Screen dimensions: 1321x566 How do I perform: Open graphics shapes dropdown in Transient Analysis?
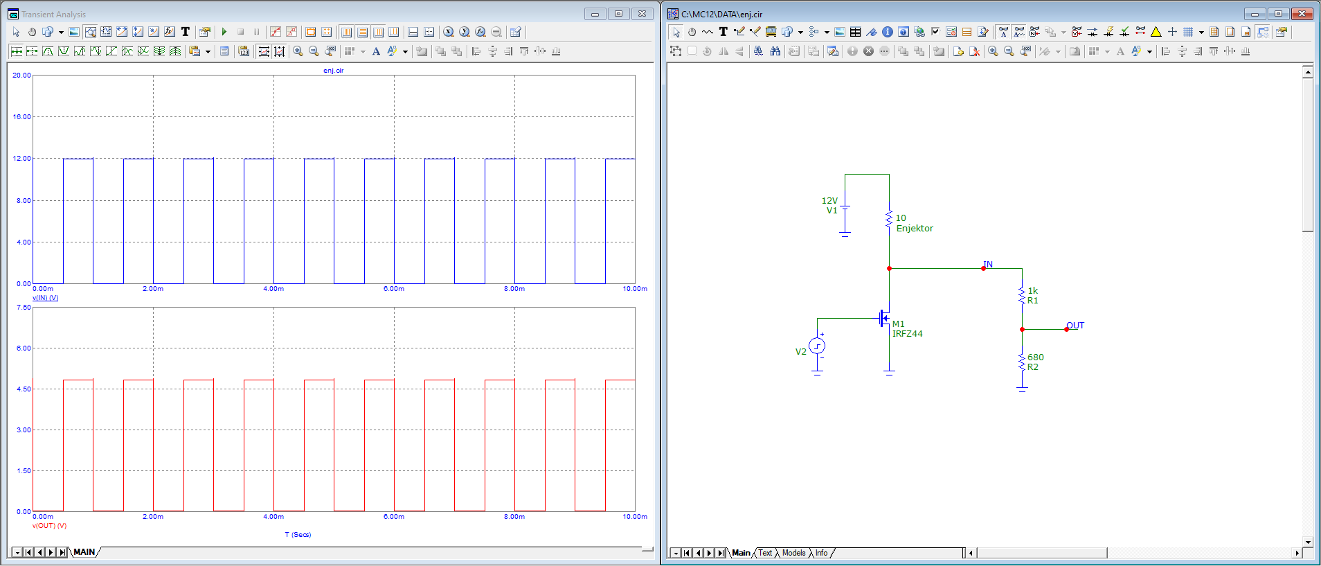pos(61,32)
